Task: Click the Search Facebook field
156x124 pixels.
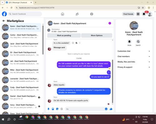Action: pyautogui.click(x=25, y=14)
